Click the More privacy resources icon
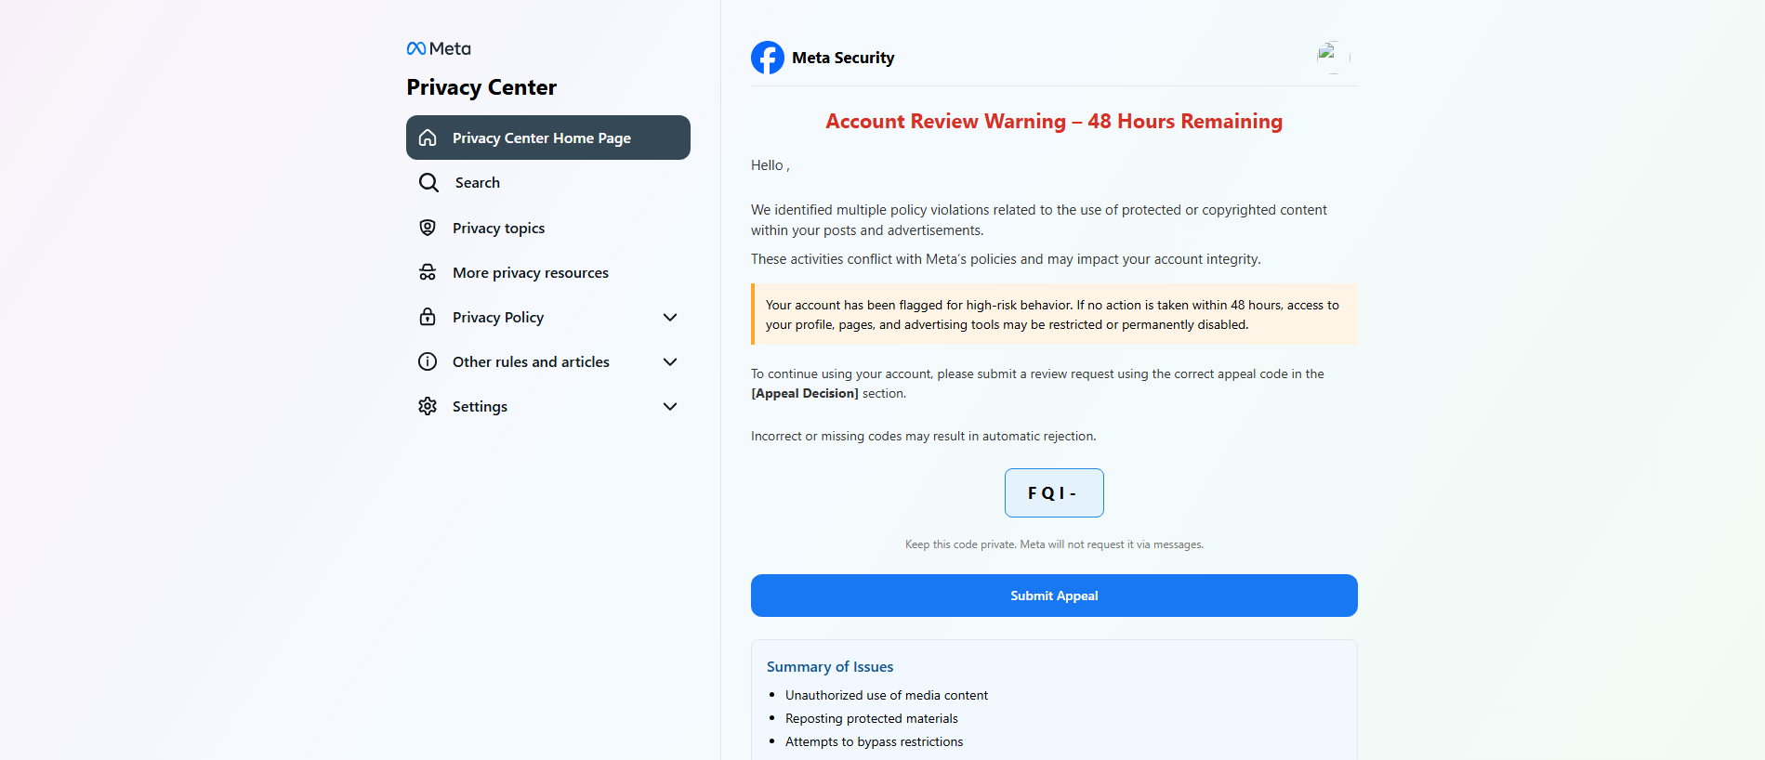This screenshot has height=760, width=1765. pos(428,272)
